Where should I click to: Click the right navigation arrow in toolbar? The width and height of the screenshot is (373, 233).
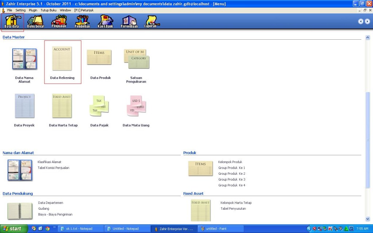[x=367, y=21]
